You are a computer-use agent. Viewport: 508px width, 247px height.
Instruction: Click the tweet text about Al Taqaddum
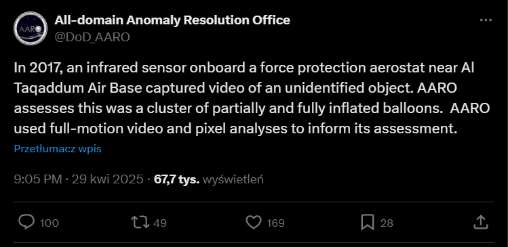coord(252,98)
